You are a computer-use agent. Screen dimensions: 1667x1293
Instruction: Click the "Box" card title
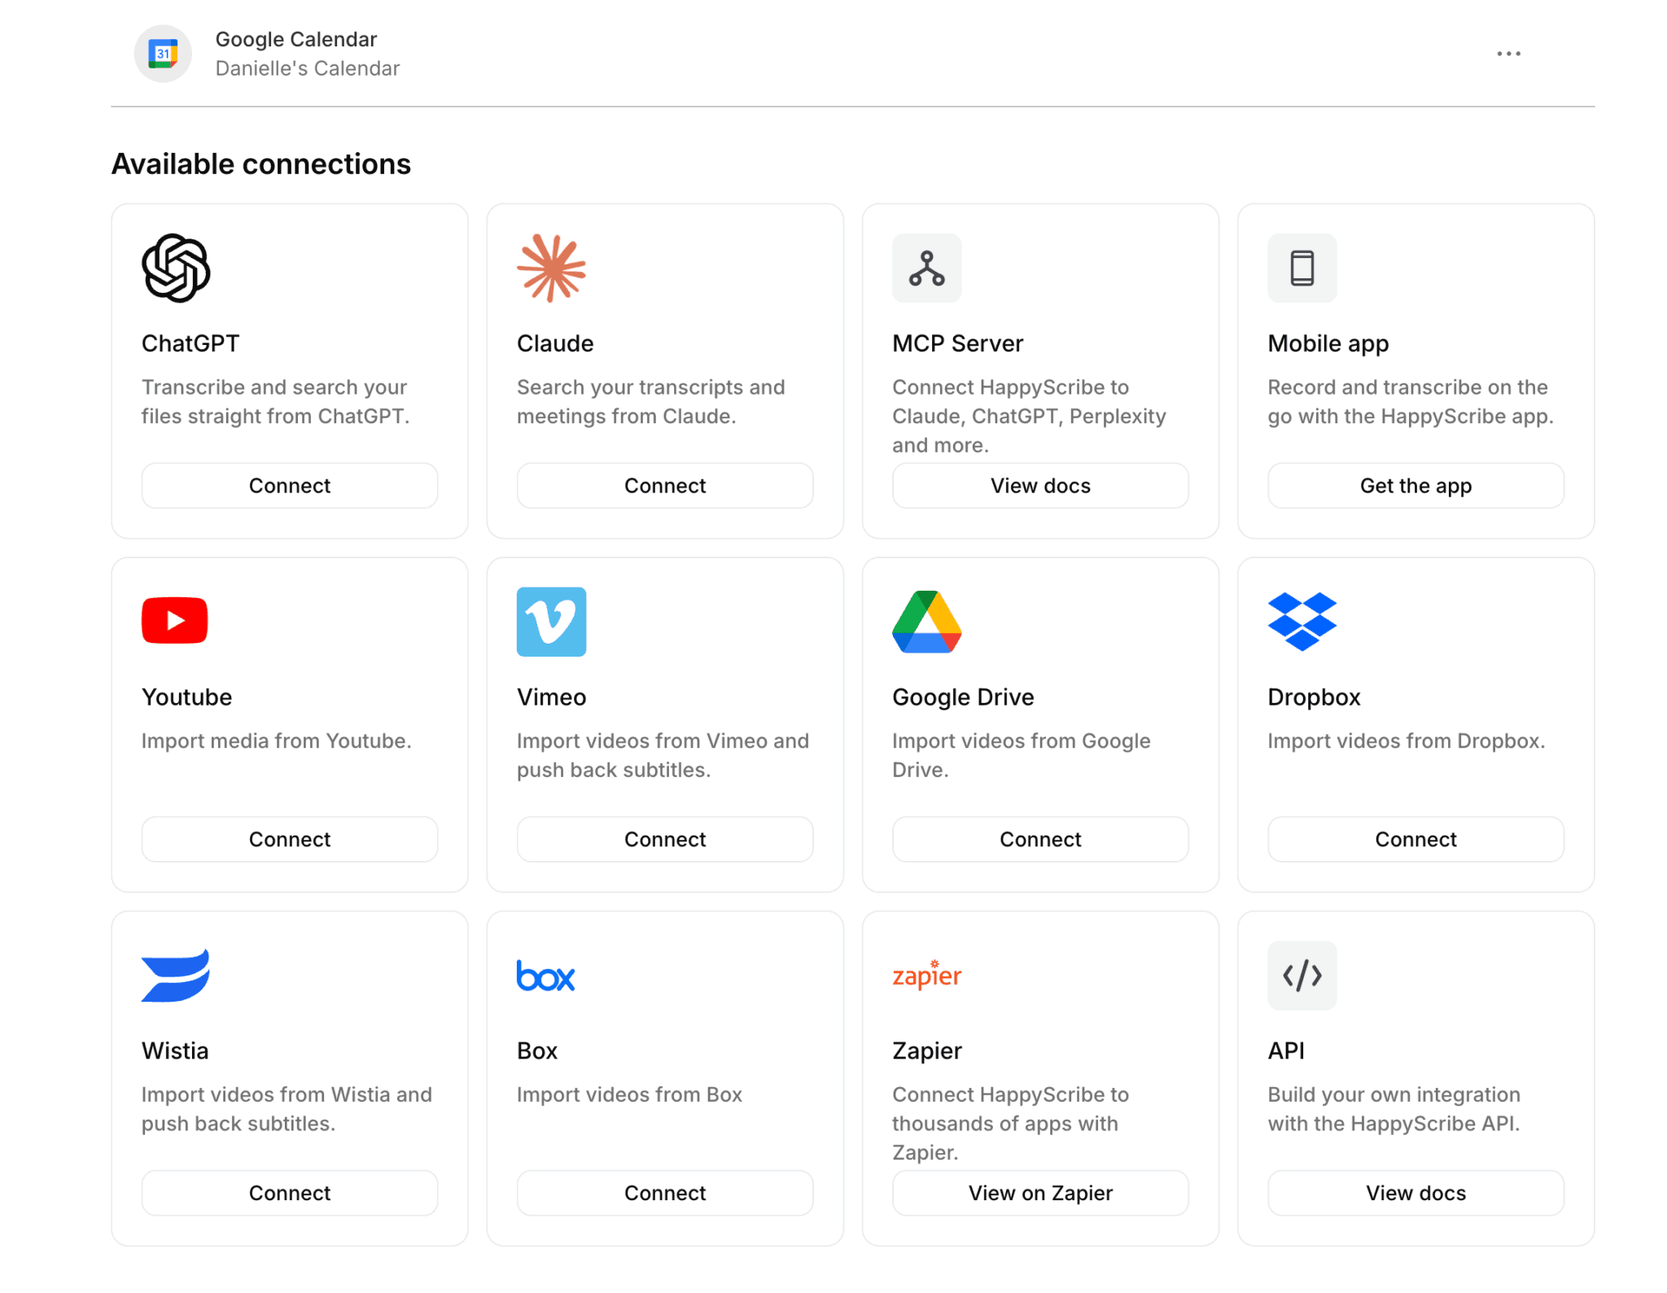pos(537,1051)
